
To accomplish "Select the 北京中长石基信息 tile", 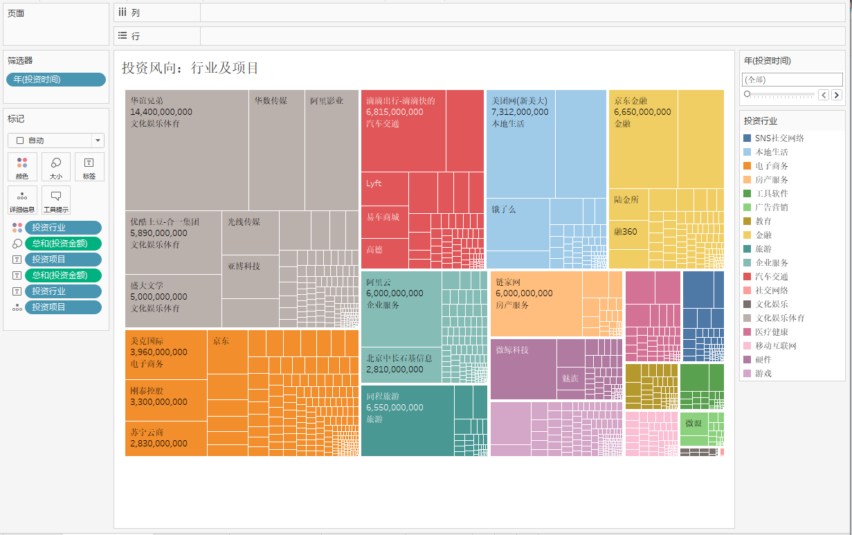I will 401,365.
